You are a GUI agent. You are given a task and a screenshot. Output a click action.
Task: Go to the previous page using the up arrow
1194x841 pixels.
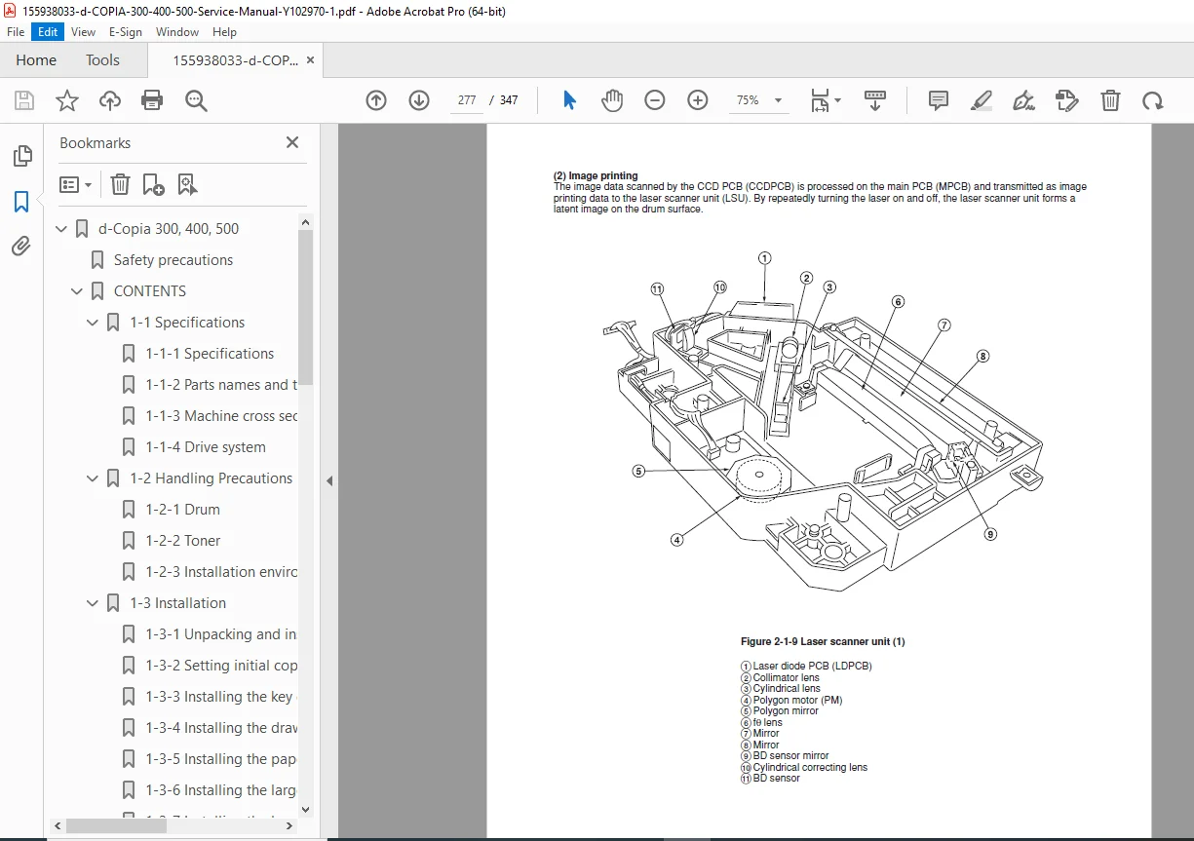376,100
